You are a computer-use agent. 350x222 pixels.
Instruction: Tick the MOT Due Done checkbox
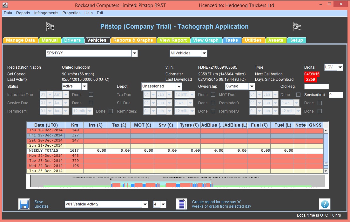point(298,94)
